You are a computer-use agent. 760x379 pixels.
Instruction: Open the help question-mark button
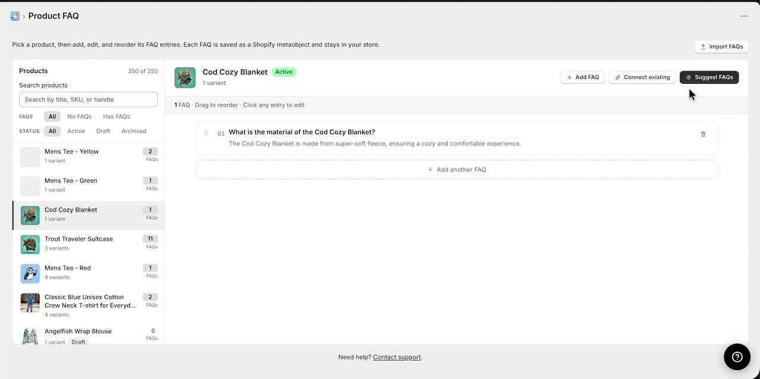click(x=737, y=356)
